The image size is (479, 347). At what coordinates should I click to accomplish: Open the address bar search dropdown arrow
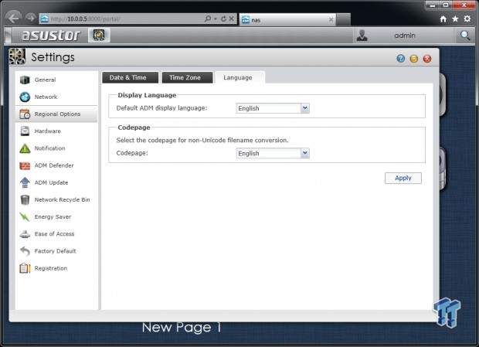coord(216,19)
